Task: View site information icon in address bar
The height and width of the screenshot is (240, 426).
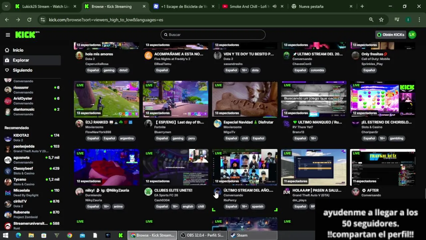Action: coord(42,20)
